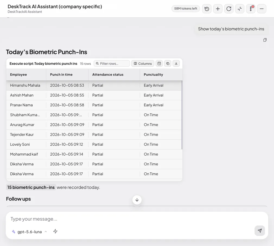
Task: Copy the user message with copy icon
Action: click(265, 40)
